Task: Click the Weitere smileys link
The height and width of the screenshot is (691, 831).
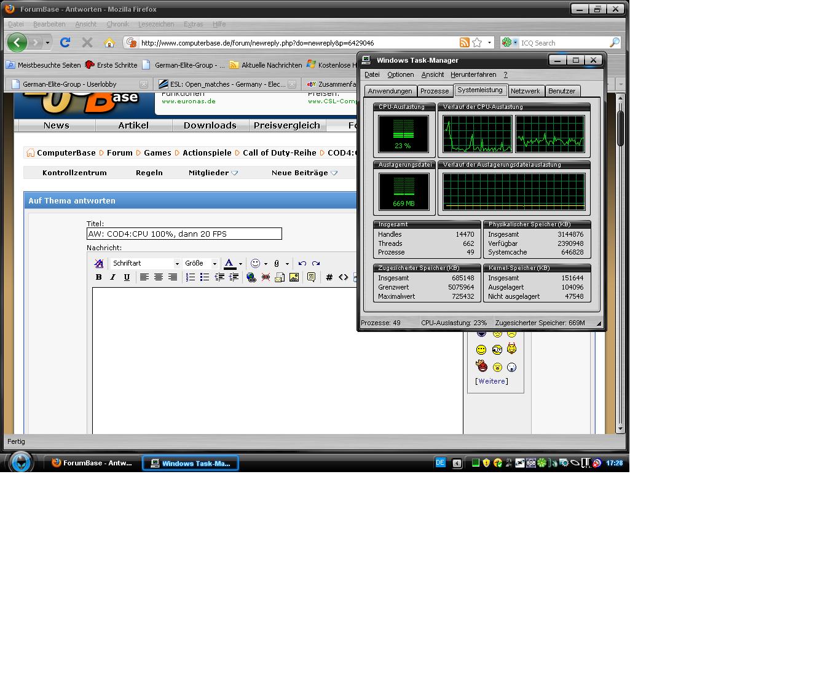Action: (492, 381)
